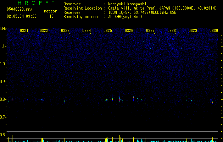Click the 0325 time marker

pos(108,31)
